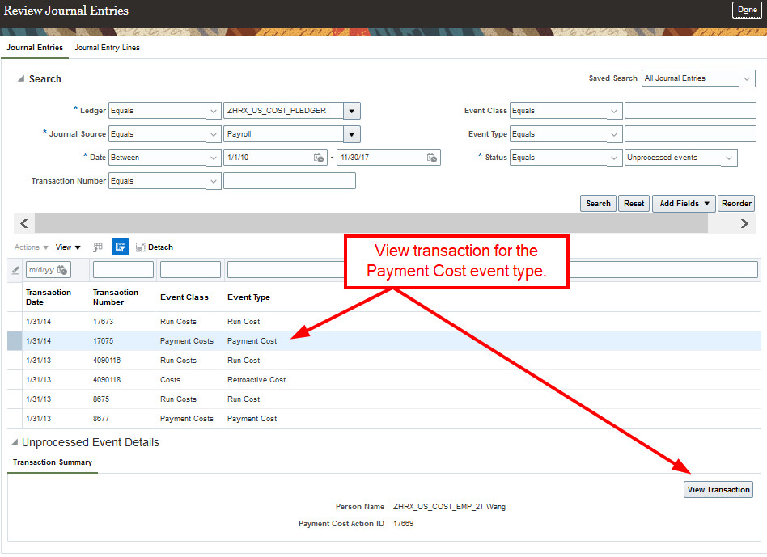Click the Transaction Number search field
The image size is (767, 557).
click(290, 181)
